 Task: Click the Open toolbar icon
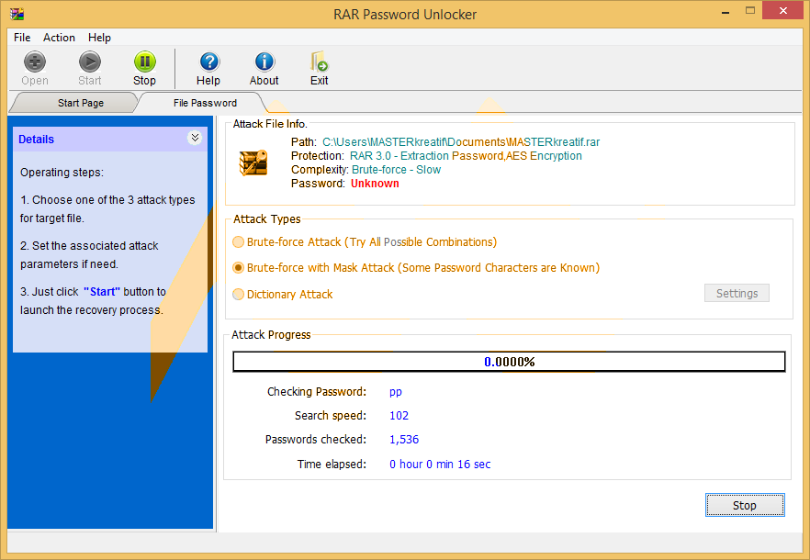coord(35,62)
